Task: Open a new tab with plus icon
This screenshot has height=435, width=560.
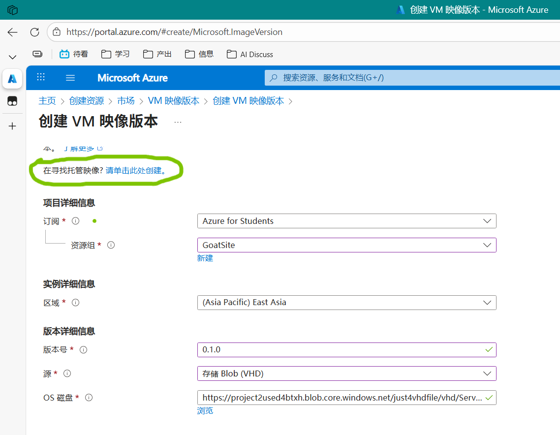Action: 12,126
